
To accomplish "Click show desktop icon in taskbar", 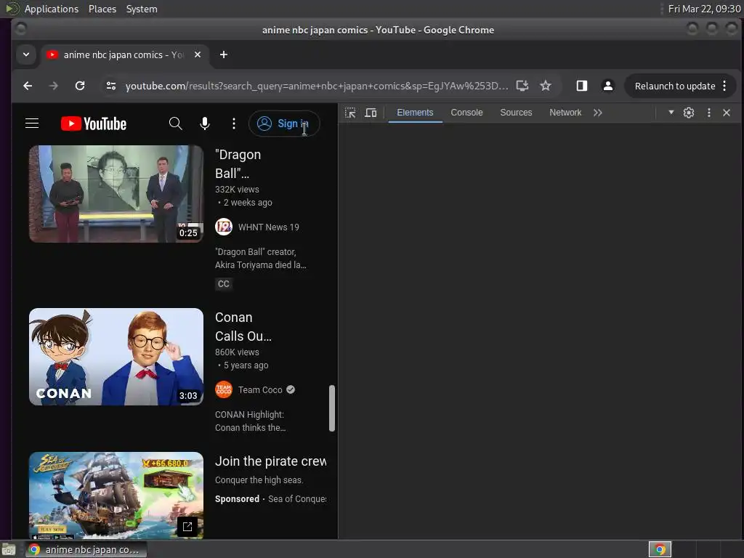I will (x=9, y=549).
